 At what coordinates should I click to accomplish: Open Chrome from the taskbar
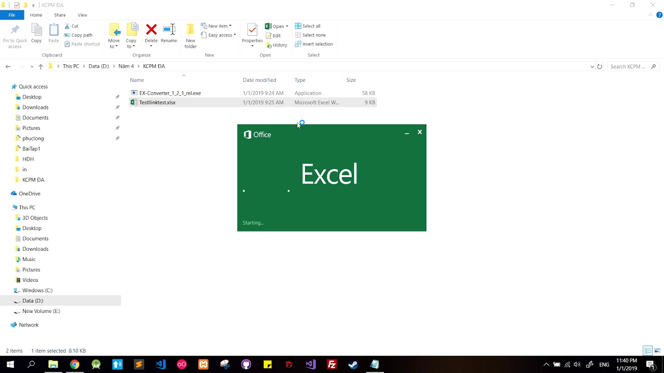(x=75, y=365)
